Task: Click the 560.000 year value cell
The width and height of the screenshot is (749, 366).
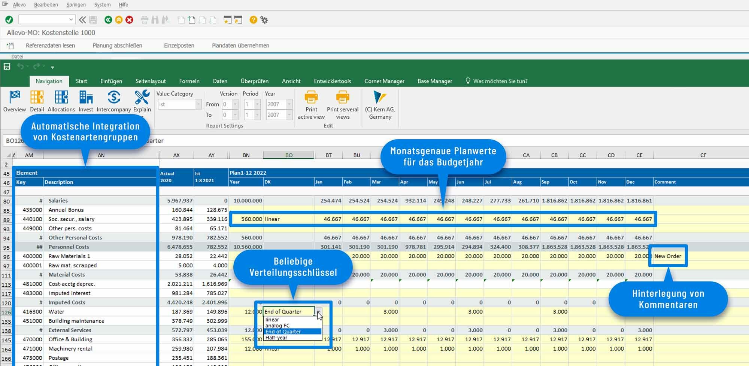Action: point(246,219)
